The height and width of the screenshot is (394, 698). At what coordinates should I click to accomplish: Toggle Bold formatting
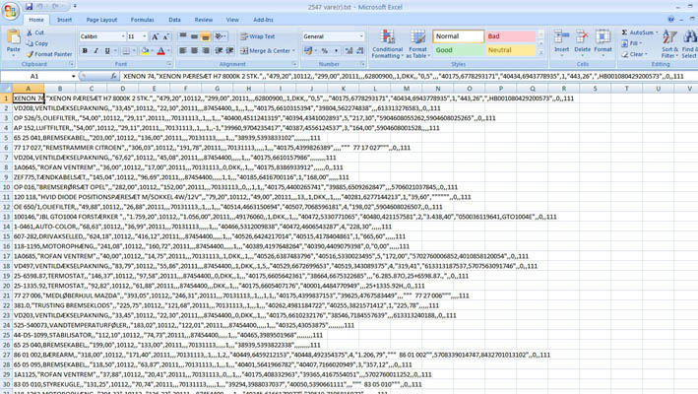pos(85,51)
